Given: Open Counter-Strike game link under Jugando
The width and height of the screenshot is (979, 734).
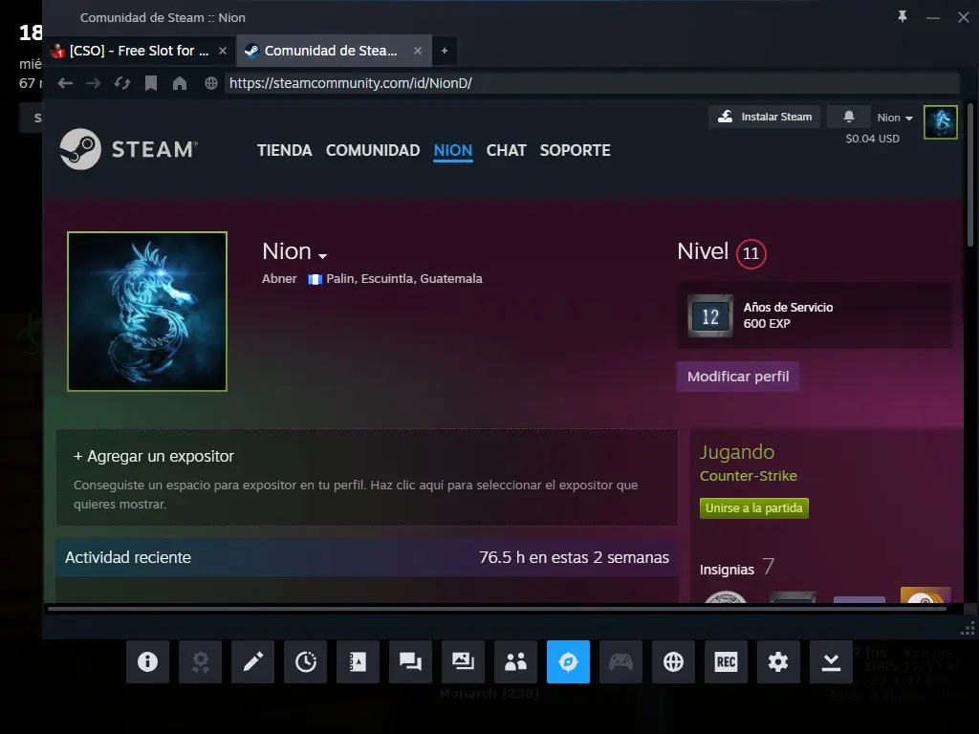Looking at the screenshot, I should (748, 476).
